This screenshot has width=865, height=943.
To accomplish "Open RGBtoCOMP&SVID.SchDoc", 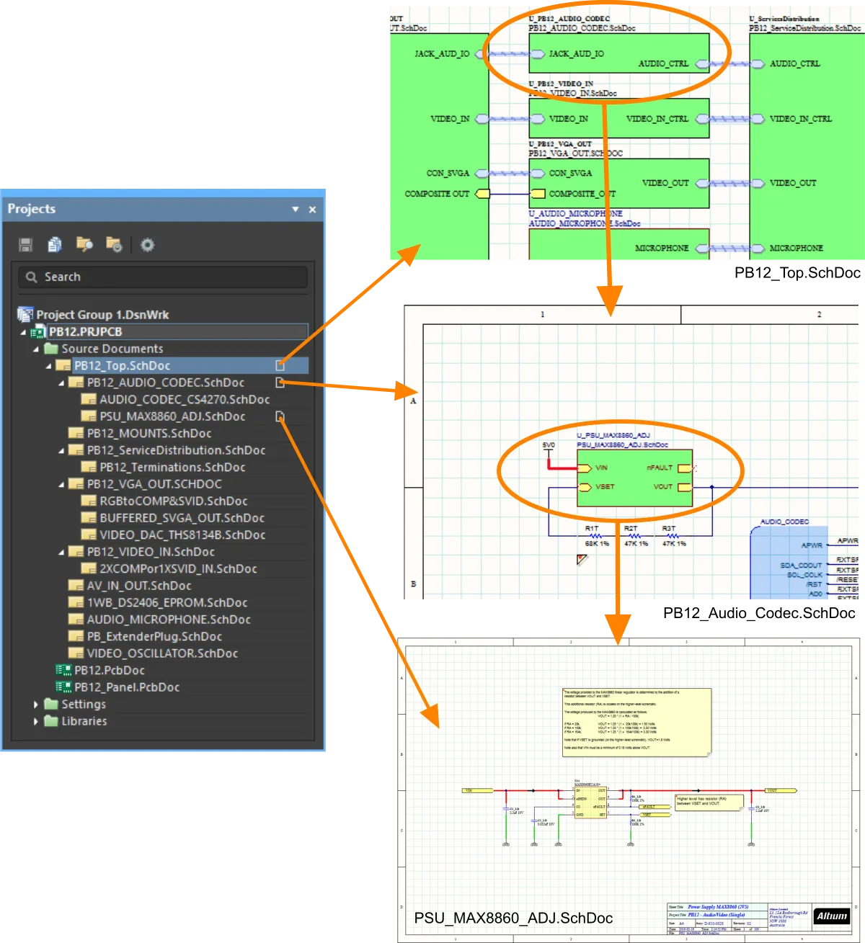I will (x=174, y=501).
